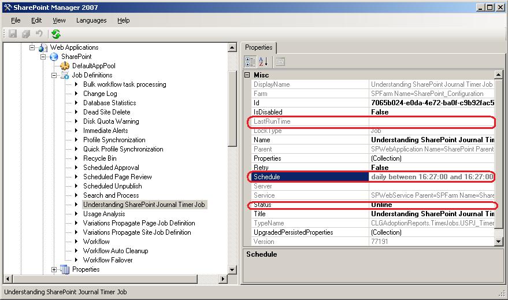The width and height of the screenshot is (508, 300).
Task: Click the Status property value Online
Action: (x=432, y=205)
